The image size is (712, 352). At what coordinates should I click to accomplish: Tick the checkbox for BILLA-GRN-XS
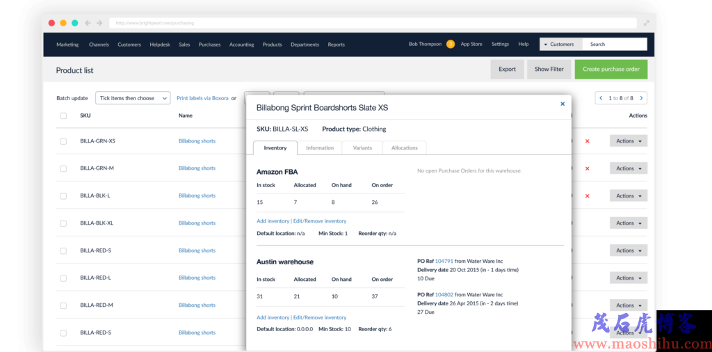63,141
